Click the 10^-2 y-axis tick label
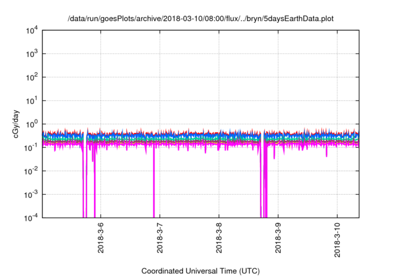Screen dimensions: 396x277 pyautogui.click(x=32, y=171)
